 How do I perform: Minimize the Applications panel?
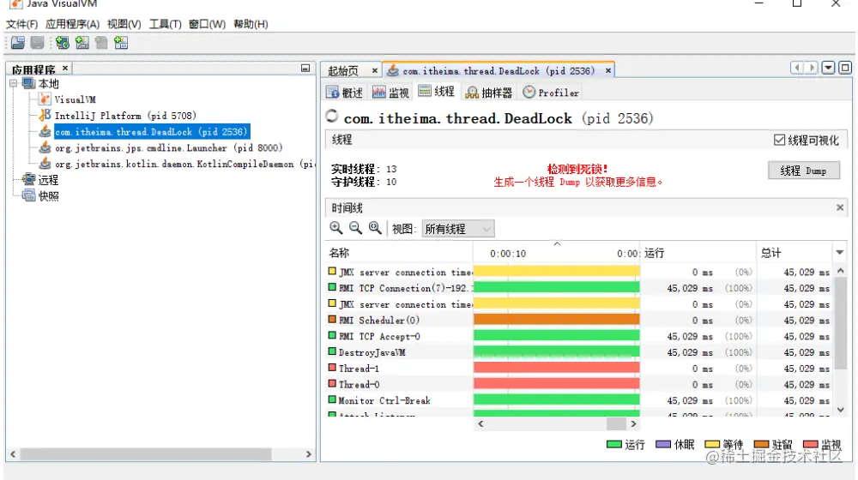click(305, 69)
